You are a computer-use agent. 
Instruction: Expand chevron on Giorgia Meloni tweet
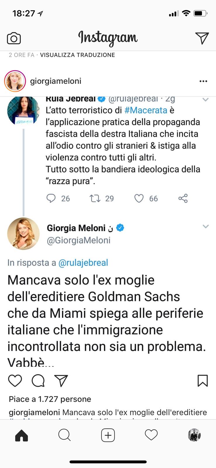(x=205, y=226)
